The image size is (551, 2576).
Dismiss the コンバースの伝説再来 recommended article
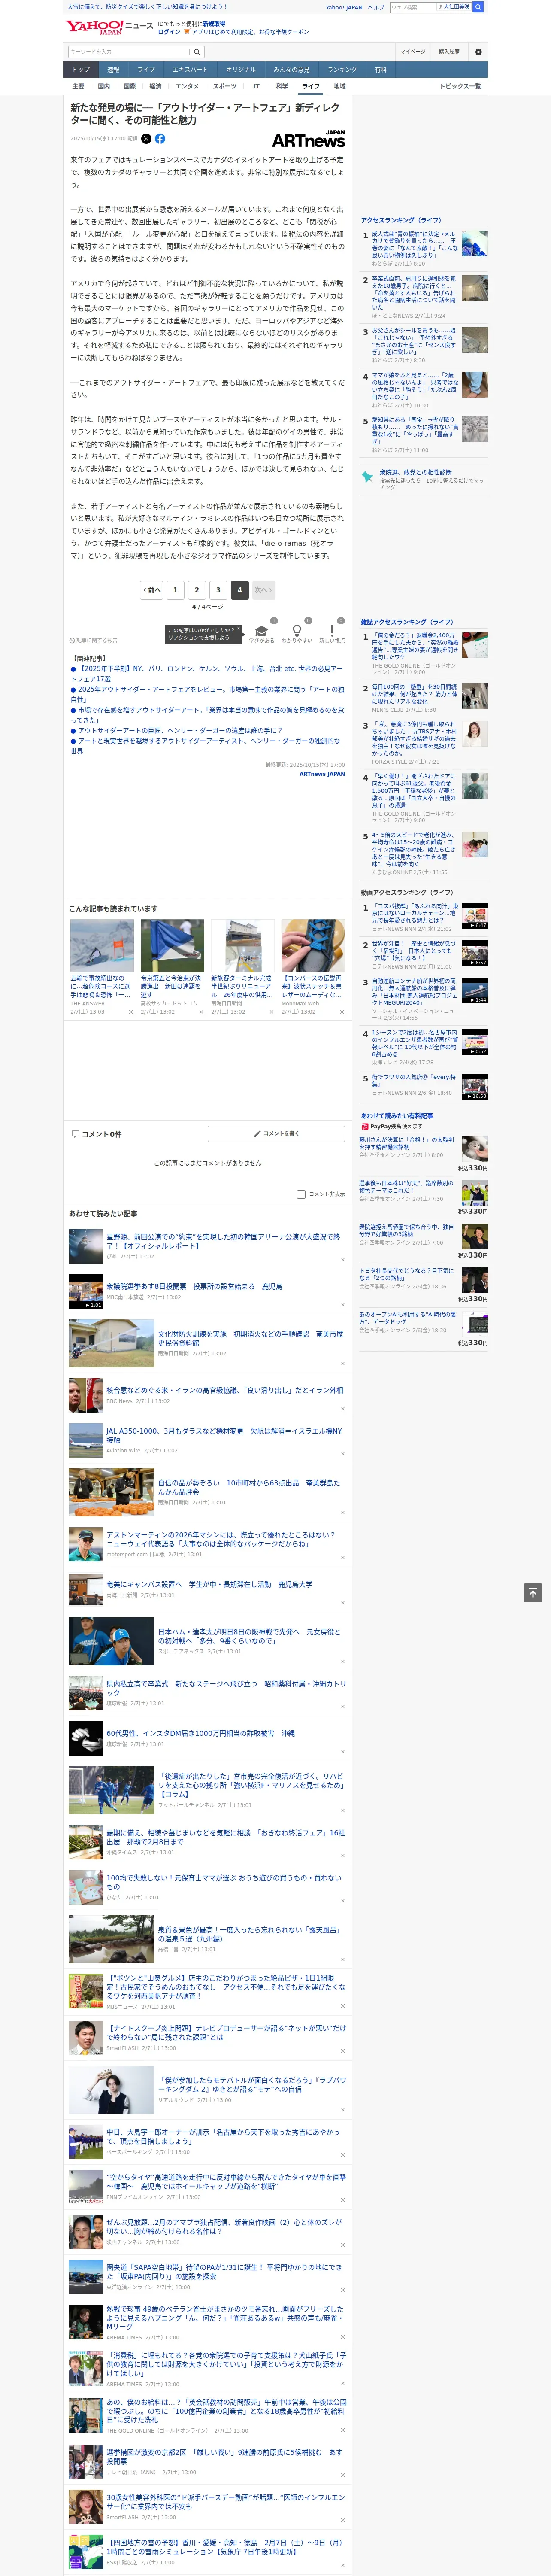point(341,1012)
